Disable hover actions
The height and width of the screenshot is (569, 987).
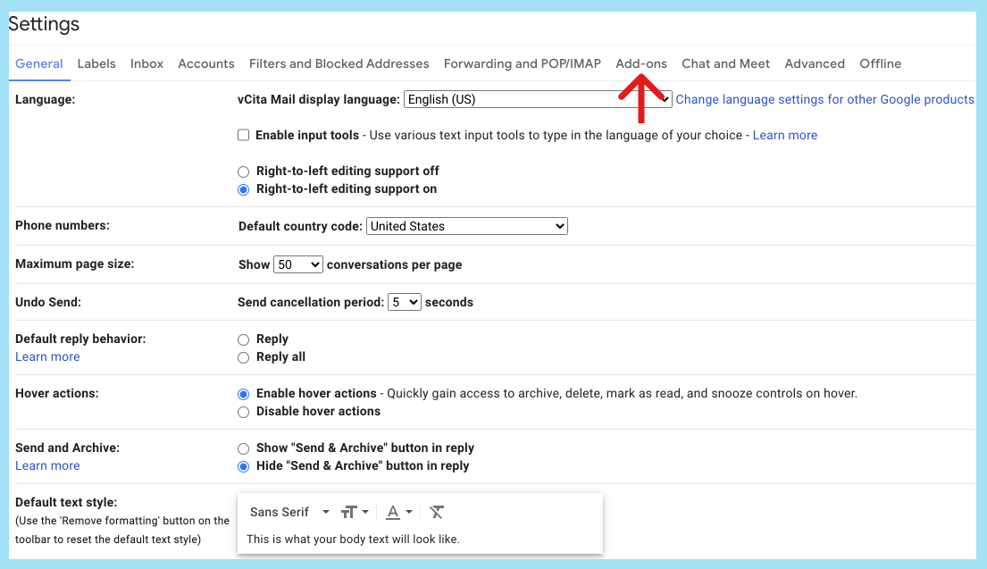pyautogui.click(x=243, y=412)
